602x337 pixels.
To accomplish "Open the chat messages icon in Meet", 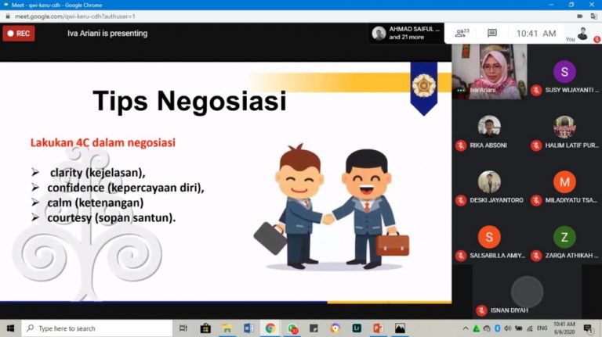I will 491,34.
